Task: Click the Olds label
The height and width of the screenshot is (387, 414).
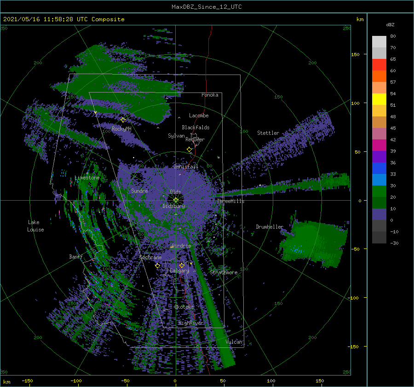Action: click(x=175, y=192)
